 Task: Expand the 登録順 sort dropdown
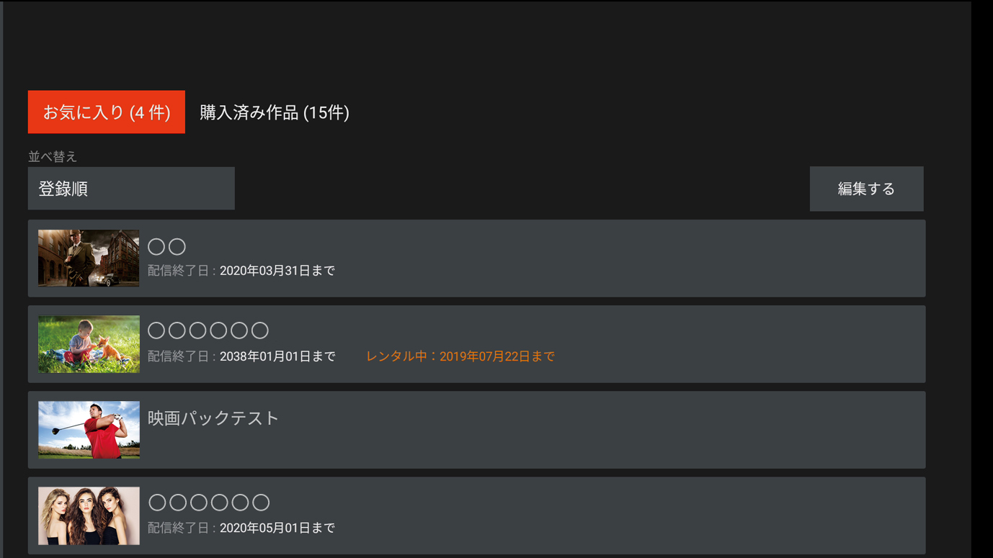click(131, 189)
